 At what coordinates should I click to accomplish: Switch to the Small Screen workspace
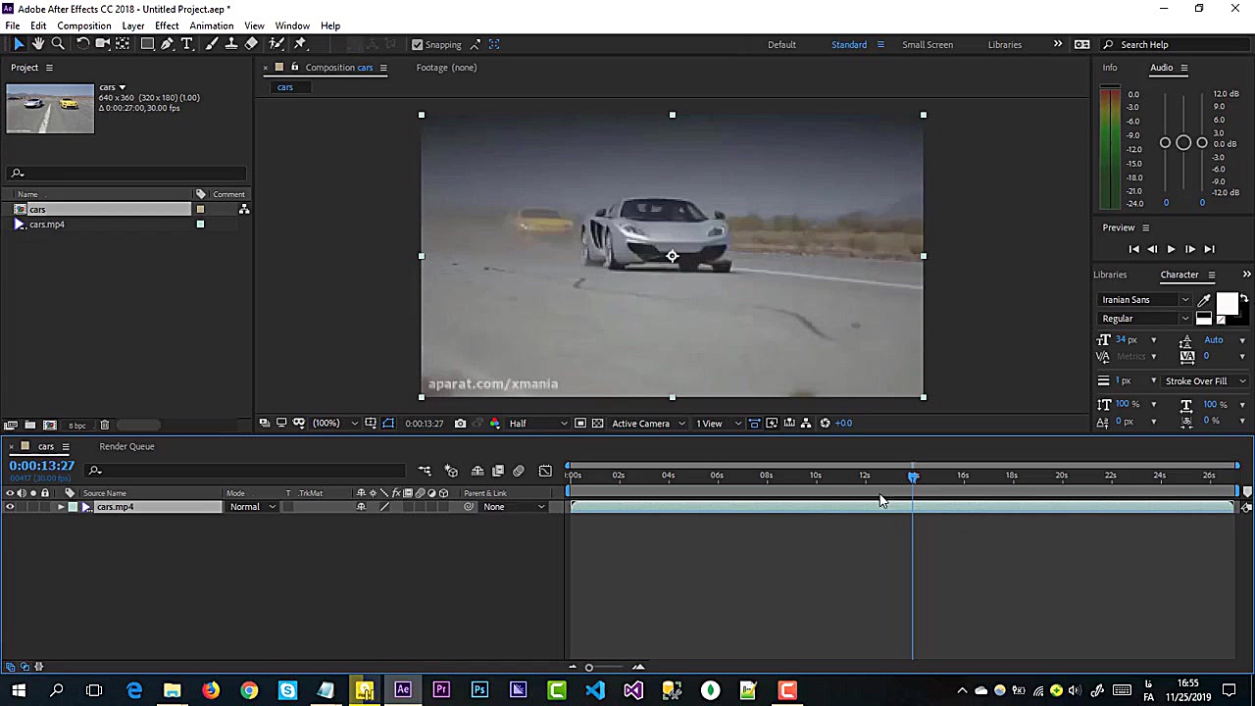tap(927, 44)
